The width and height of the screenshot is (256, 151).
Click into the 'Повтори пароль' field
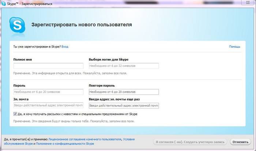[x=124, y=92]
